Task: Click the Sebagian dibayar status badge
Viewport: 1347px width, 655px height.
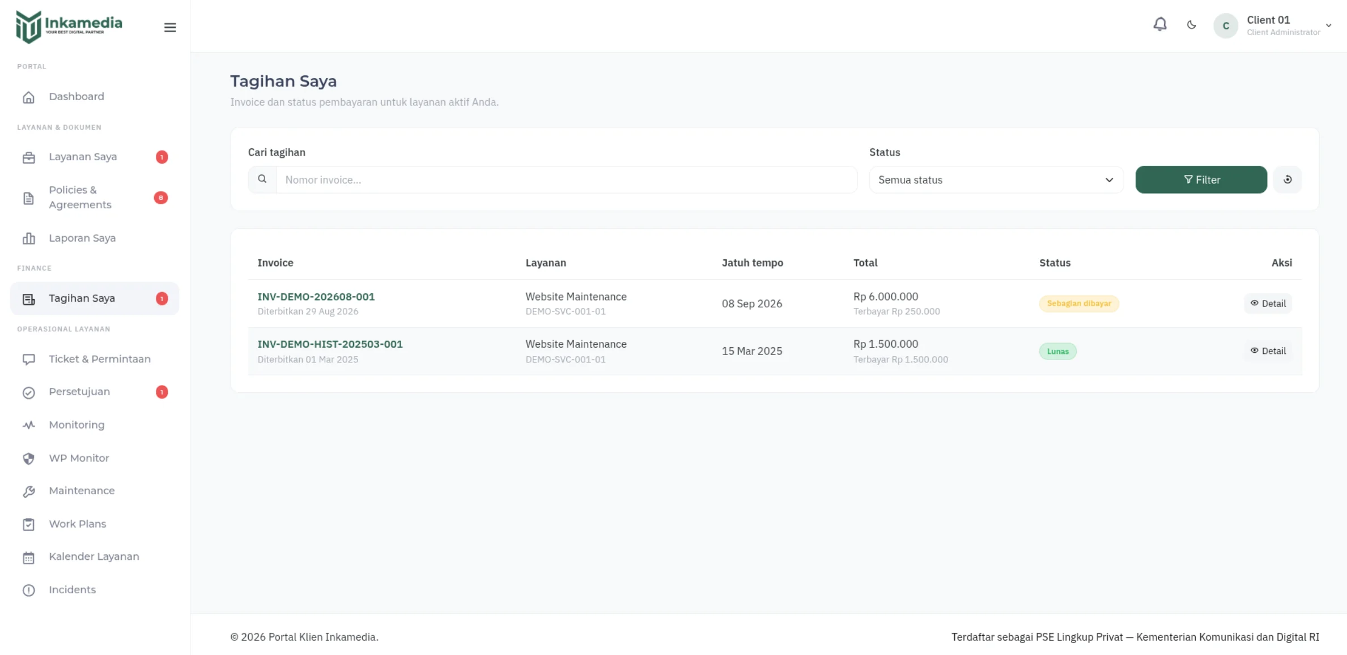Action: (x=1078, y=303)
